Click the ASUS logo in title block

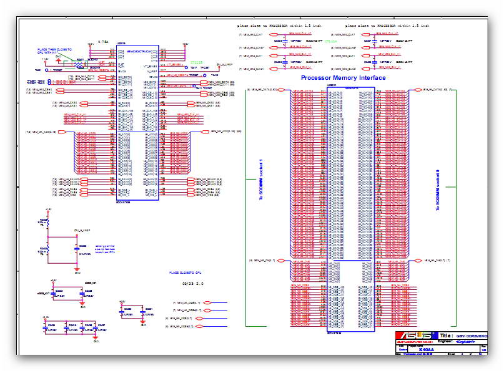point(416,335)
